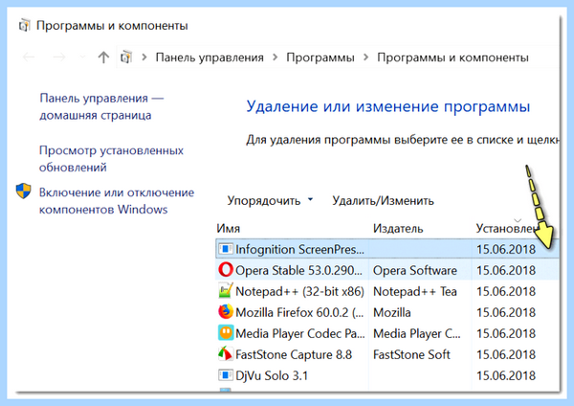574x406 pixels.
Task: Sort by the Установлено column header
Action: (507, 228)
